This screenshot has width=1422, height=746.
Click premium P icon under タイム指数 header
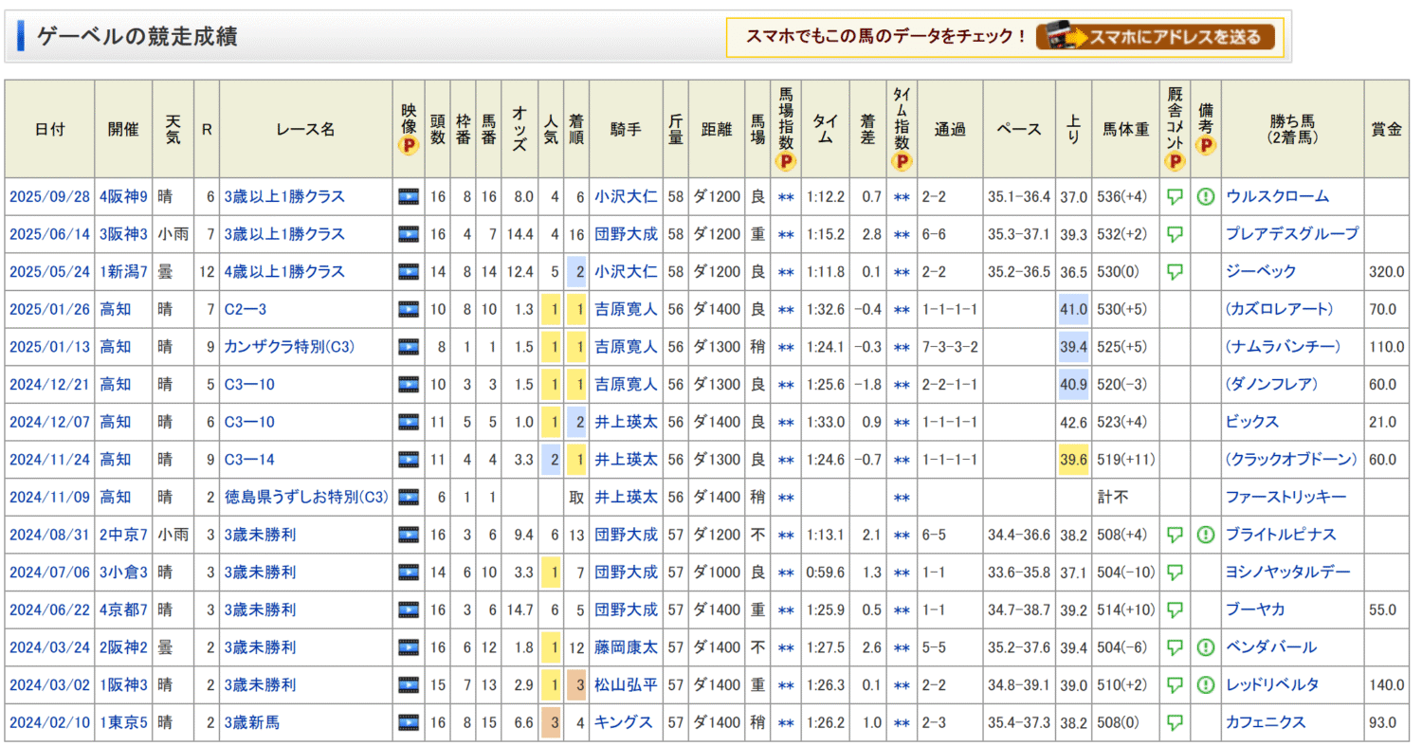(x=902, y=160)
